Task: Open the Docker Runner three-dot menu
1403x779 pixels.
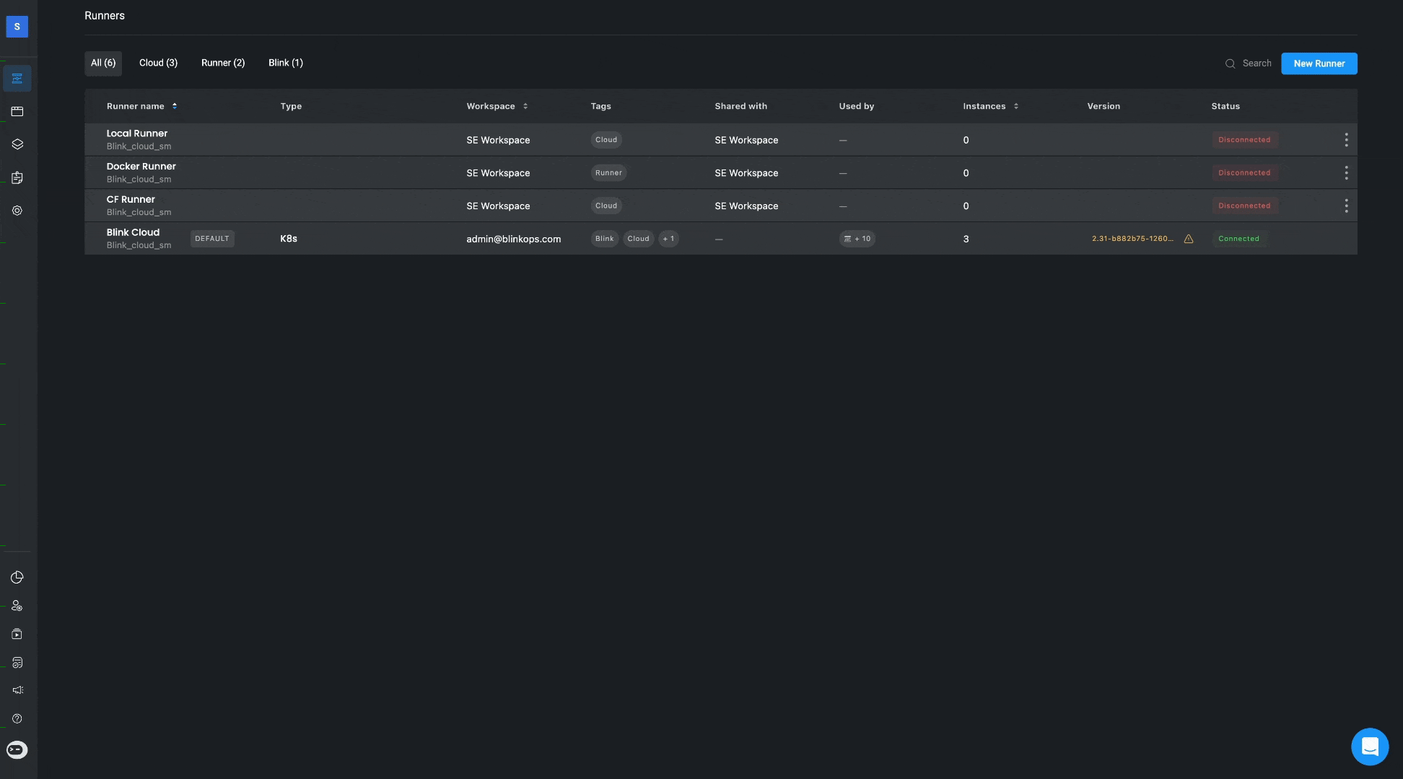Action: click(1346, 173)
